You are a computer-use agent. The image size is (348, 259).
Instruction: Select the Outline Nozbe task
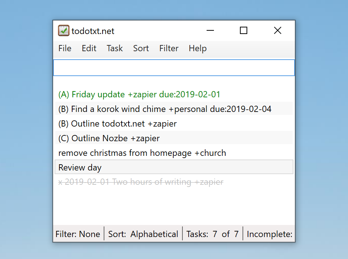[x=174, y=138]
